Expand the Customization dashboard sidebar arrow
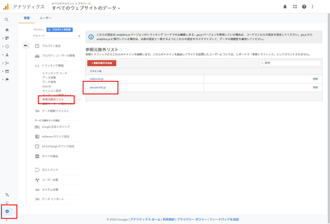 (x=3, y=38)
